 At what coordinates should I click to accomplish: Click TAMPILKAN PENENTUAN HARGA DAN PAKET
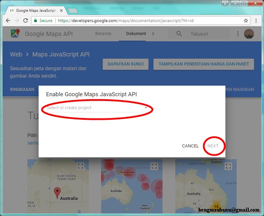coord(204,64)
